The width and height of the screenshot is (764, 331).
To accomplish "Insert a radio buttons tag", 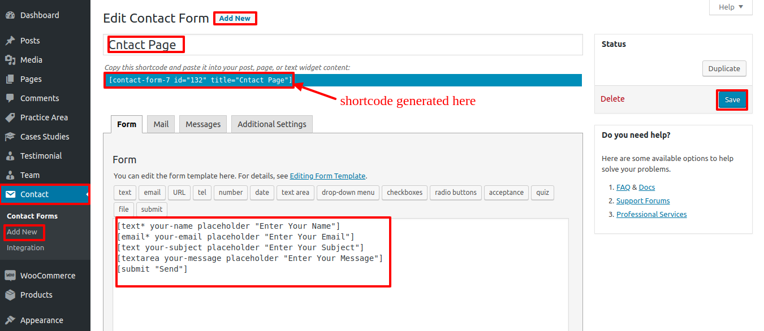I will pyautogui.click(x=456, y=192).
